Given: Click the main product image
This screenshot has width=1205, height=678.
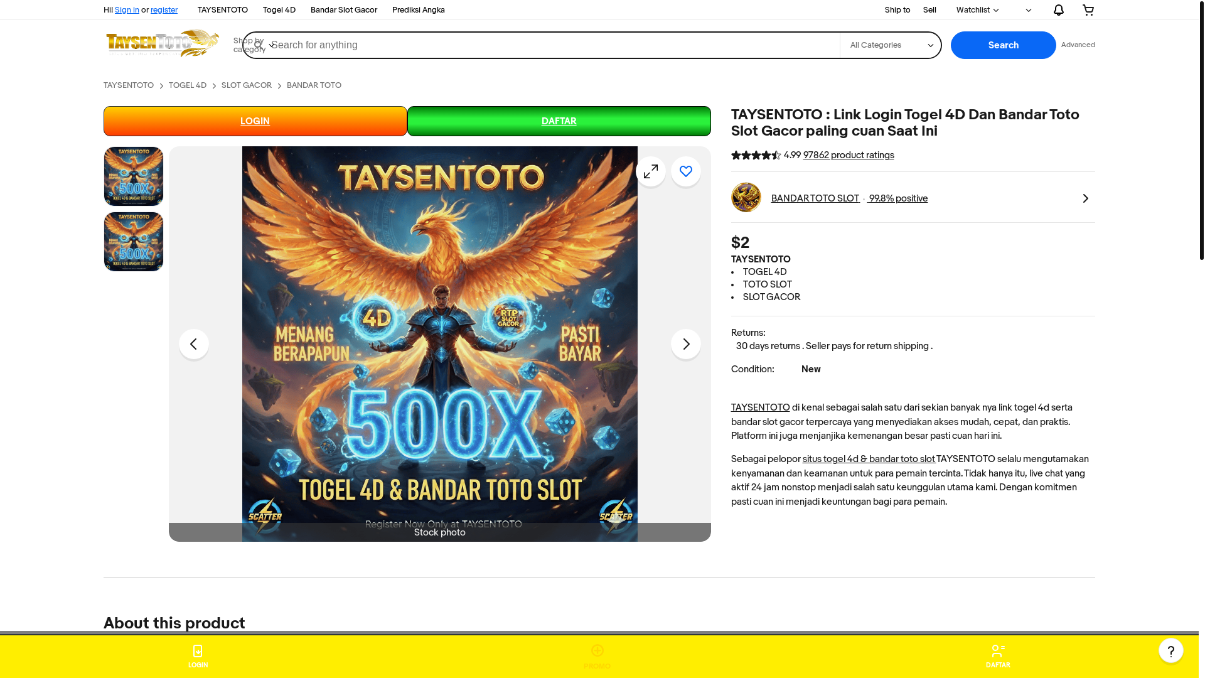Looking at the screenshot, I should [x=440, y=344].
